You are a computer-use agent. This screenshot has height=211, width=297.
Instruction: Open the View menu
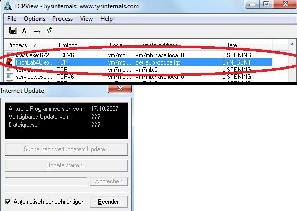86,19
